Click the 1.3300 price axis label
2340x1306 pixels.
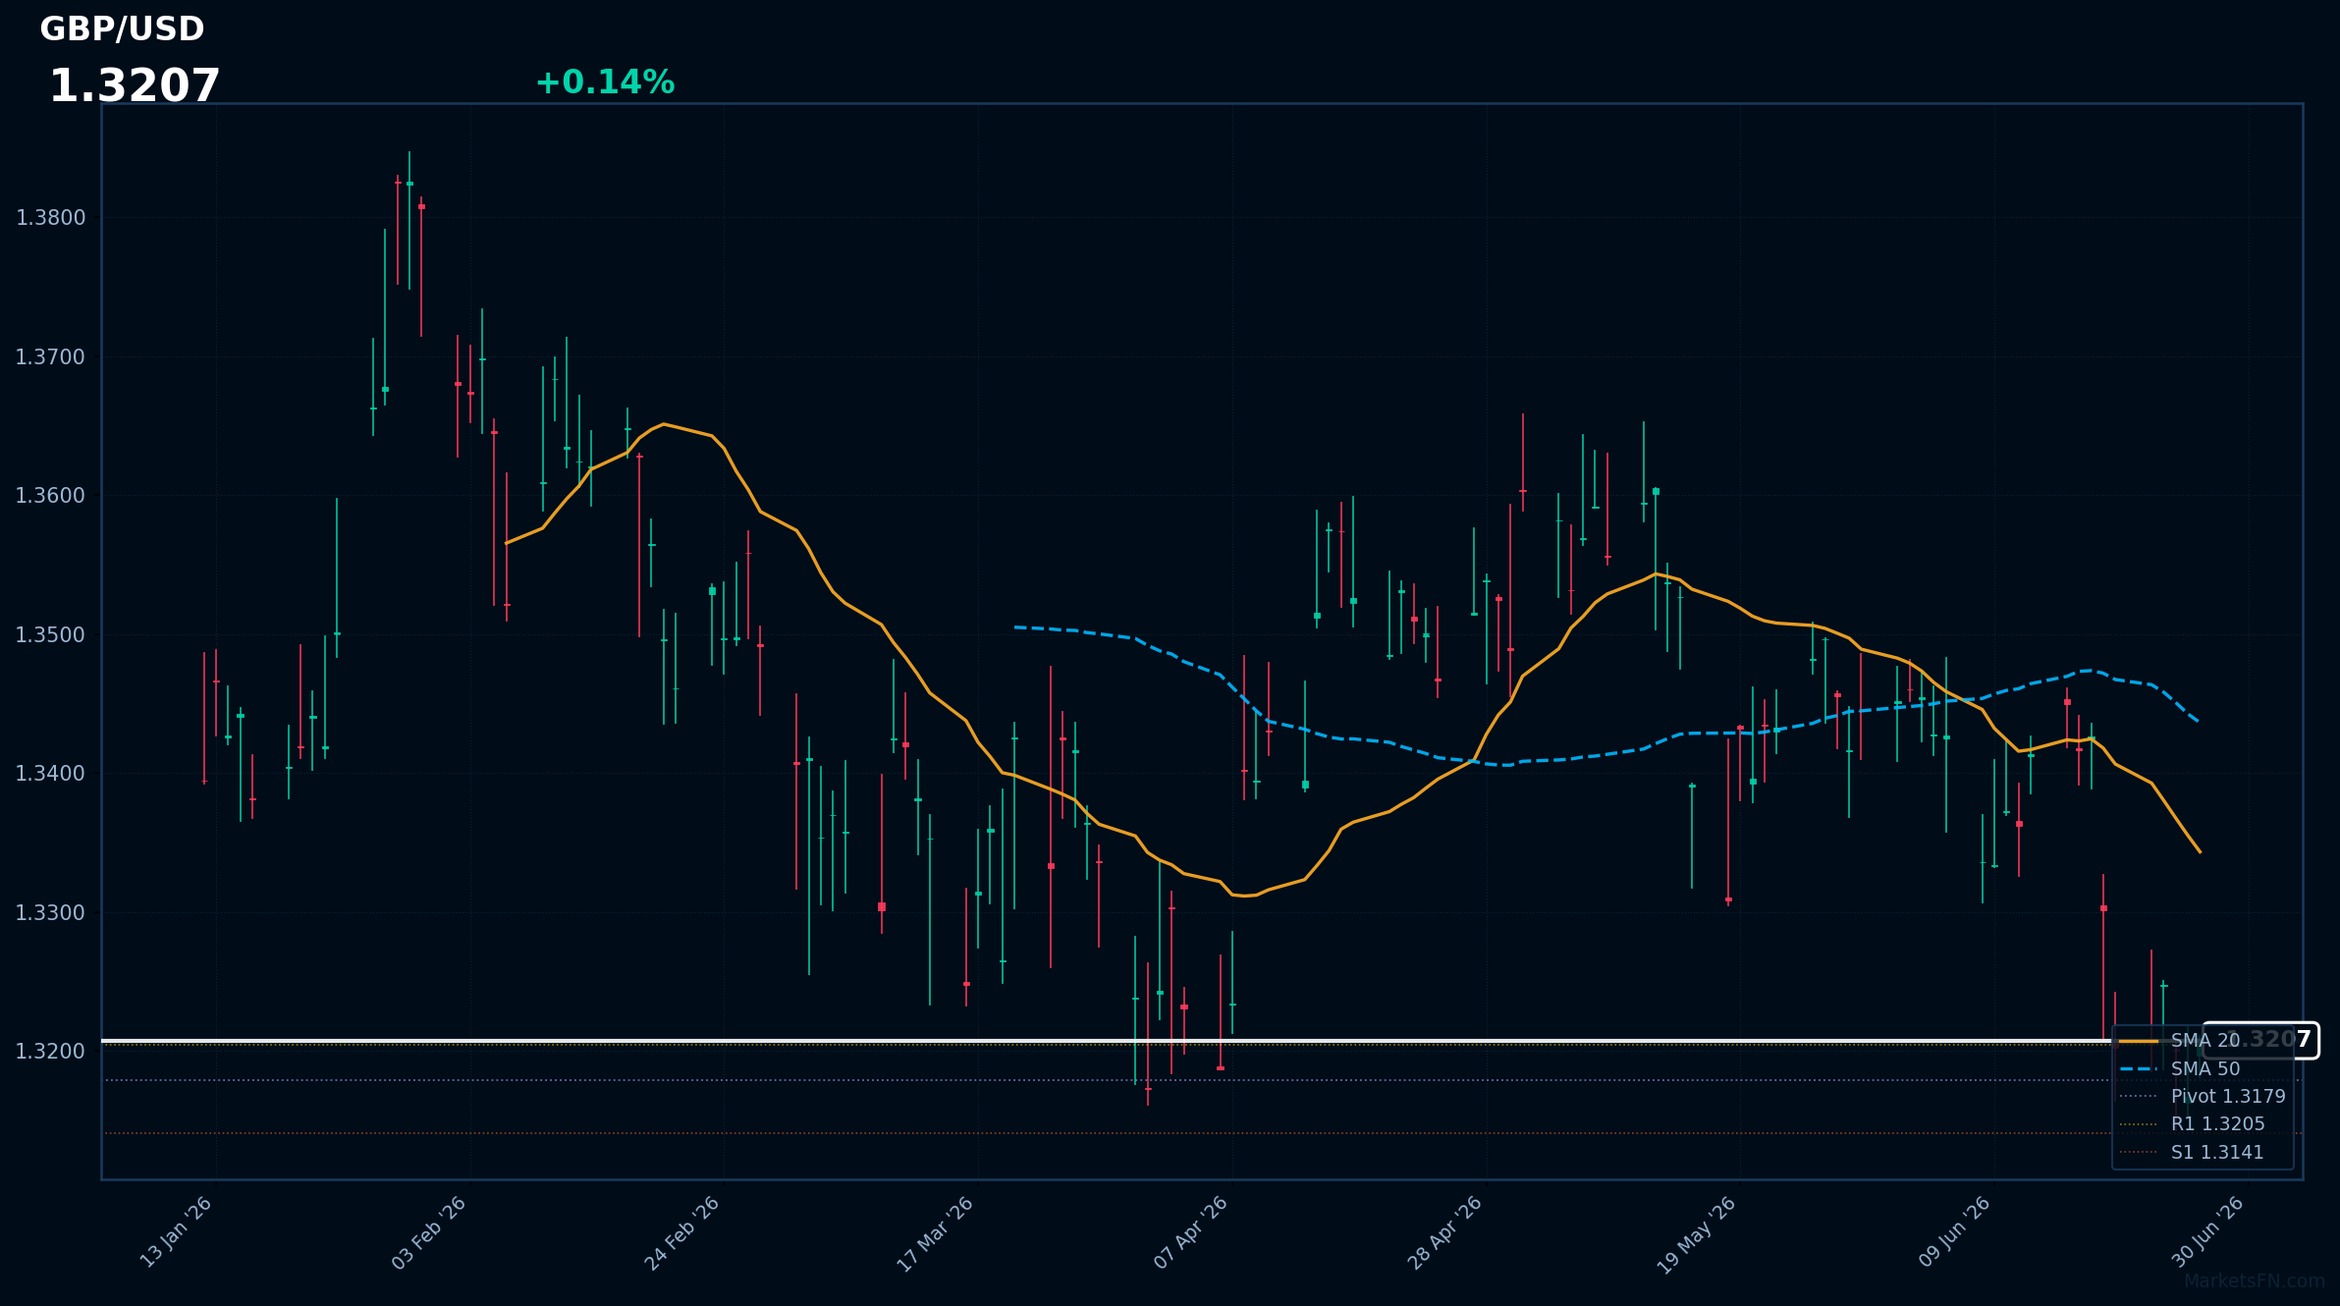pyautogui.click(x=50, y=913)
